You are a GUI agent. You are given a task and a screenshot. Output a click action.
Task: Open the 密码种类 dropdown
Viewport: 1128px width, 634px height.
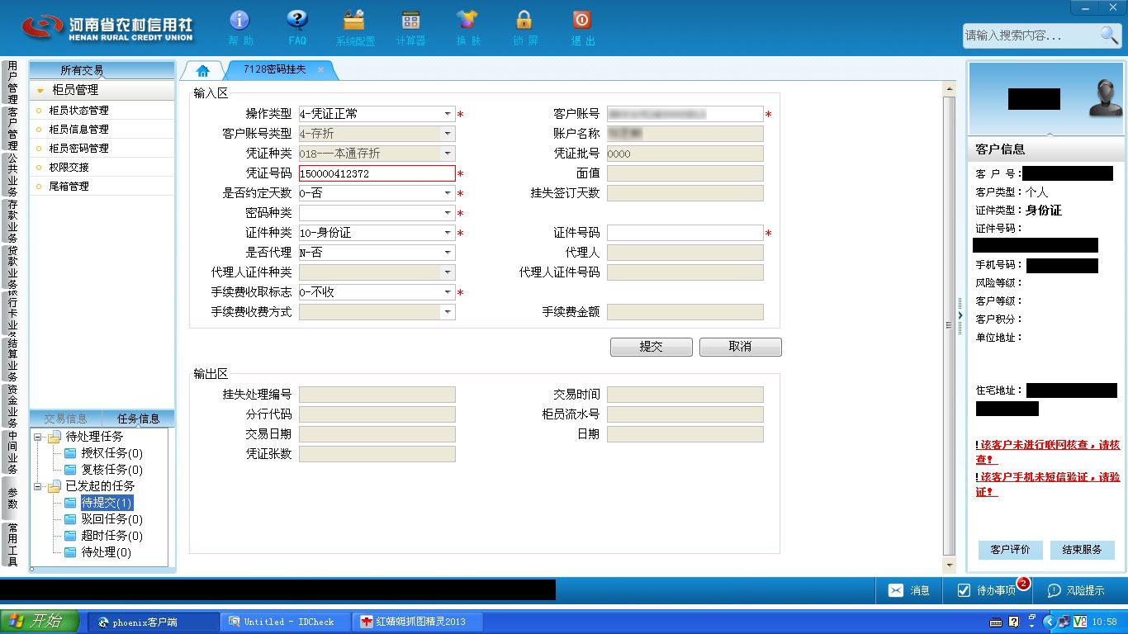coord(448,213)
